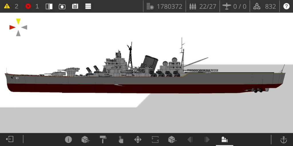Toggle the mirror symmetry mode icon

[x=49, y=6]
